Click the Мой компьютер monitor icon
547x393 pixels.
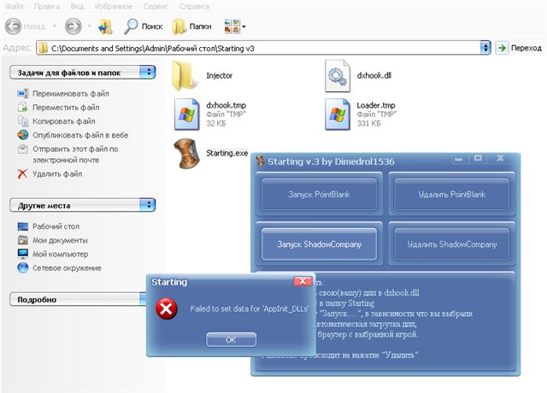tap(23, 255)
